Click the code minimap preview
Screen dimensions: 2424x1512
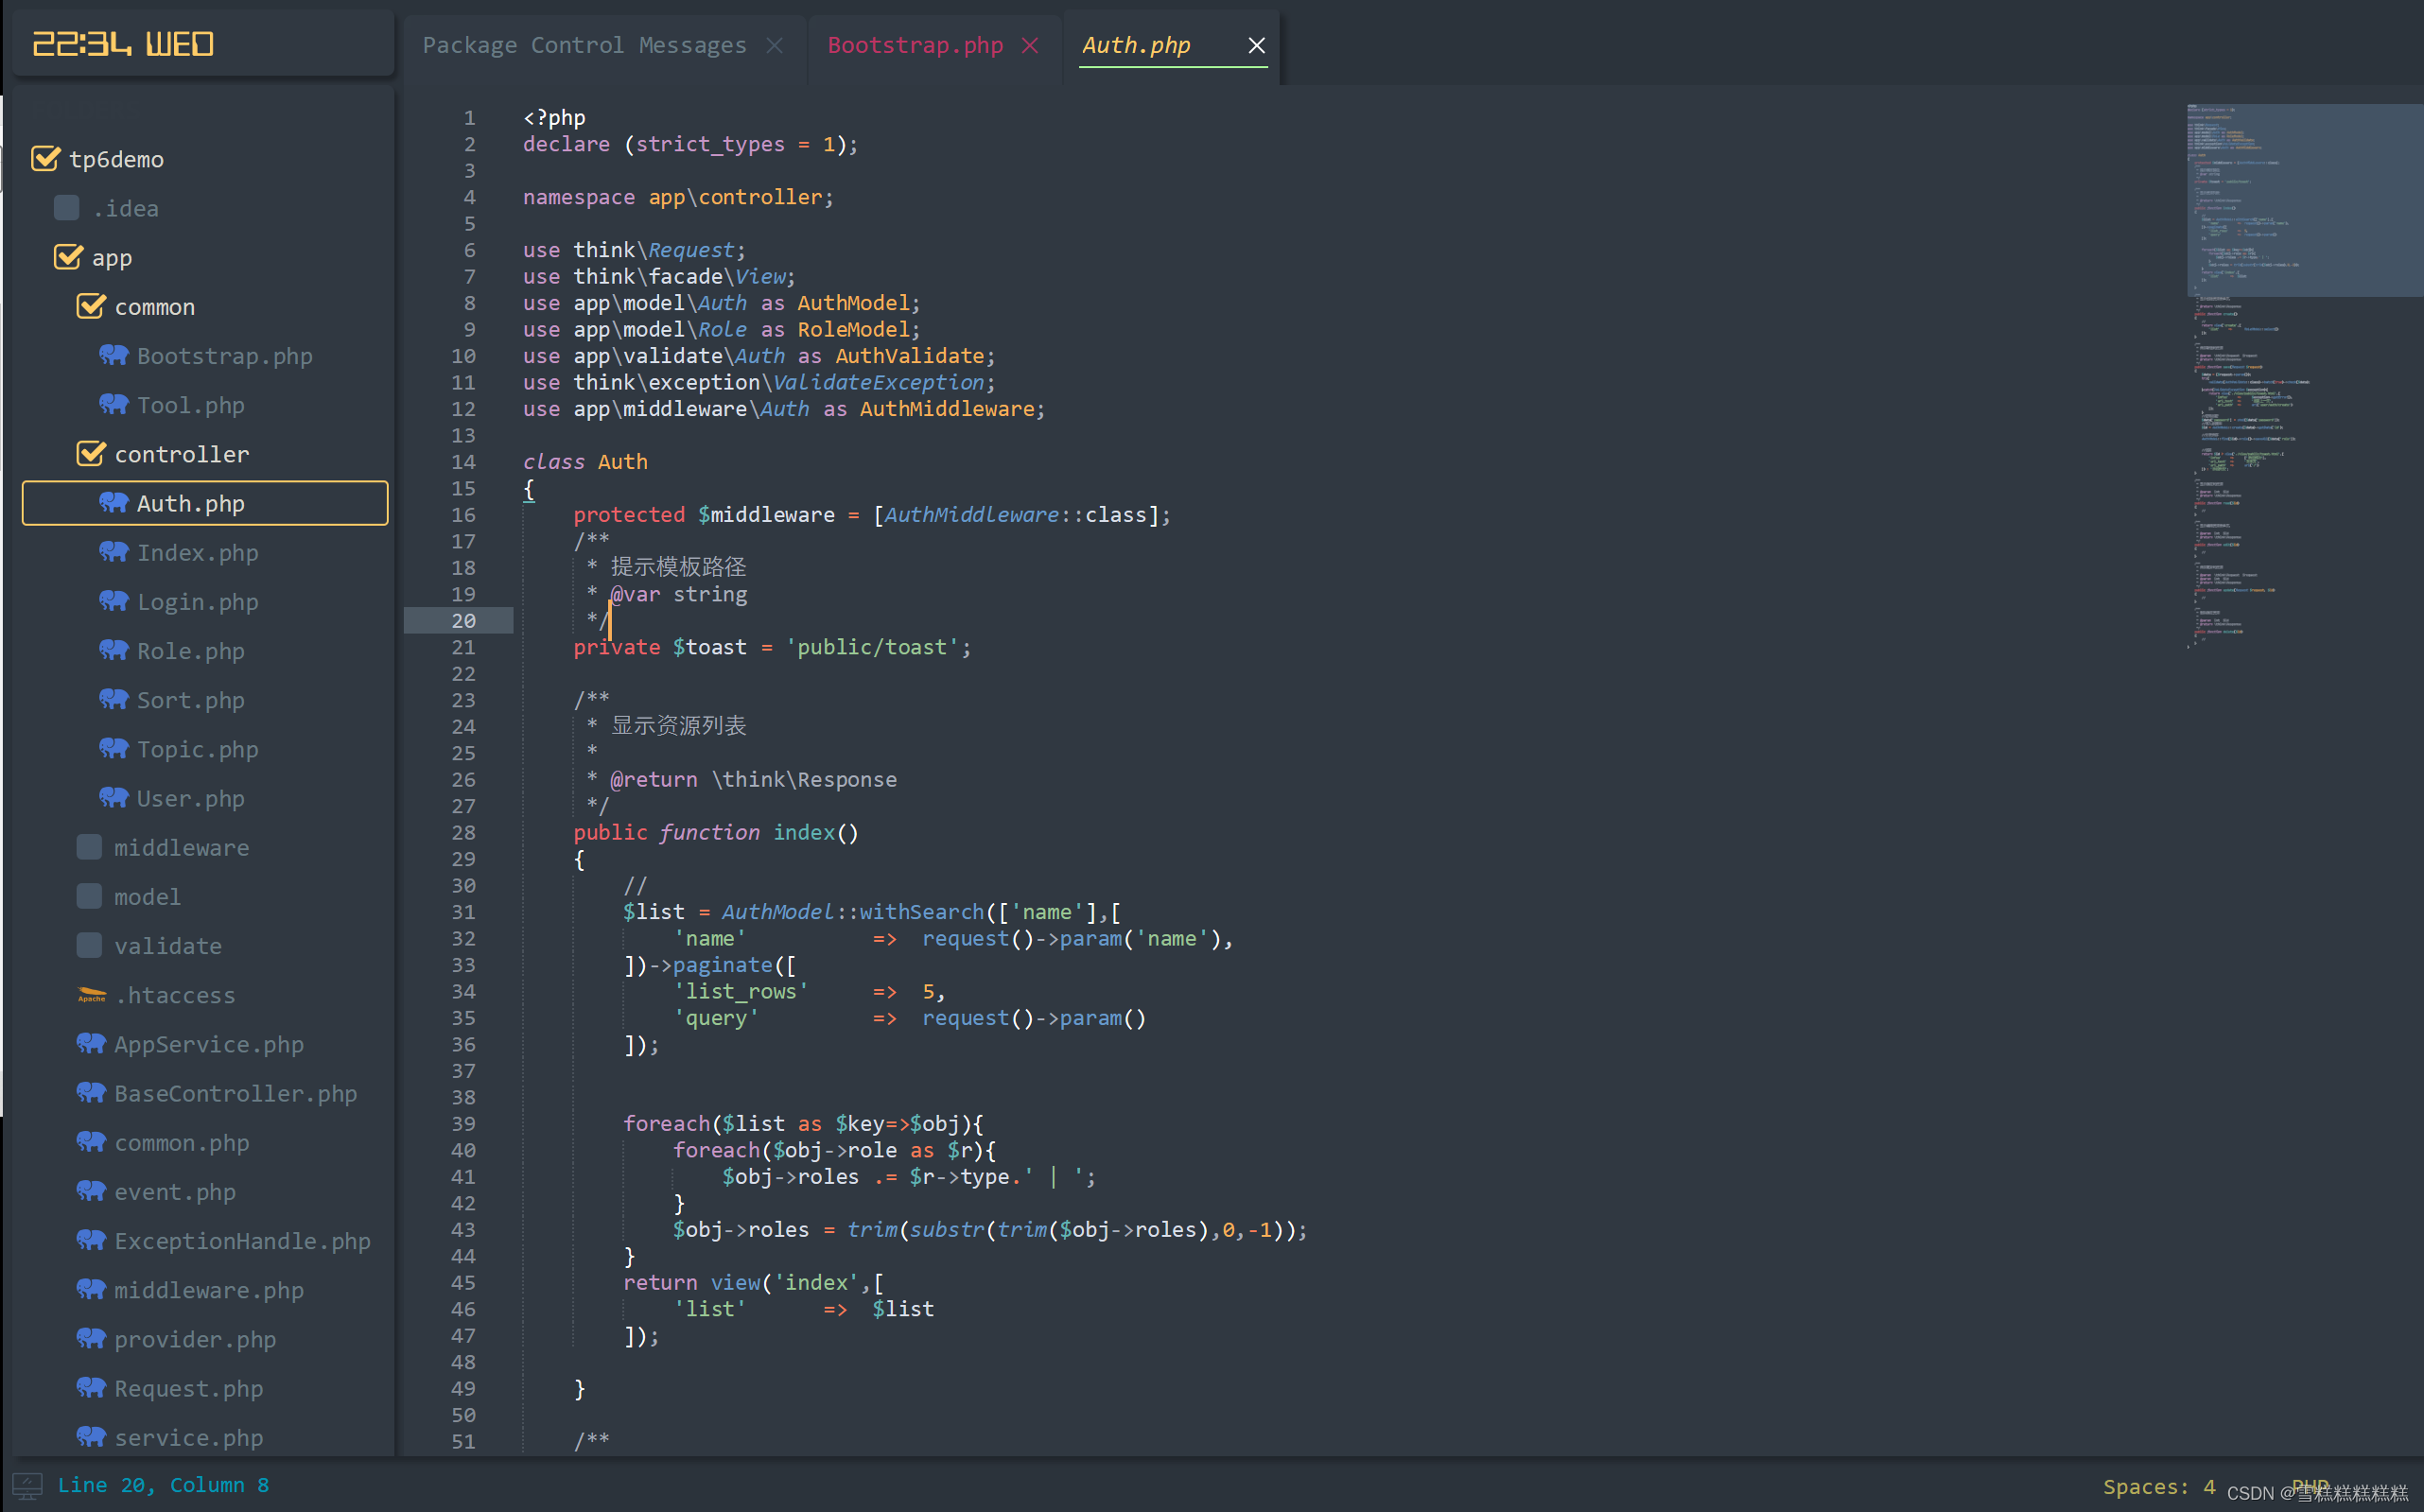point(2304,375)
